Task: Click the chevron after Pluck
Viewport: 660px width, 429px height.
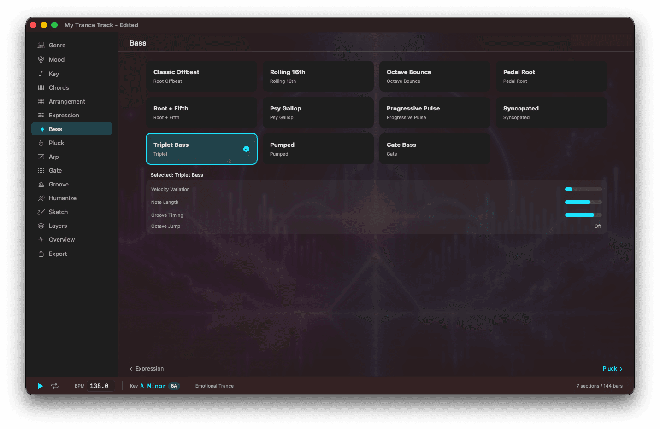Action: pyautogui.click(x=621, y=369)
